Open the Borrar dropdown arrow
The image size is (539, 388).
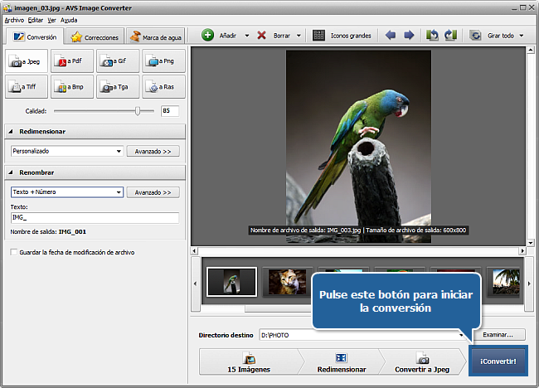tap(299, 36)
